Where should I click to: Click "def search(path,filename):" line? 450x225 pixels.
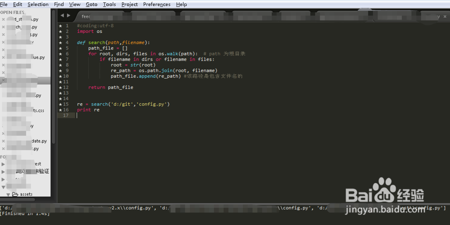click(x=113, y=43)
